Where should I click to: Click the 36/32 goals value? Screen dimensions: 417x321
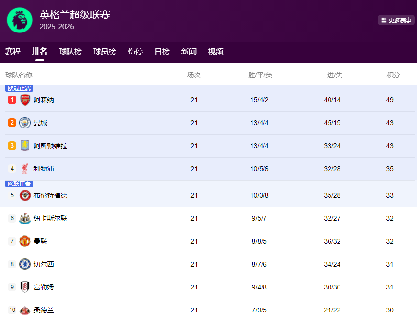click(332, 241)
